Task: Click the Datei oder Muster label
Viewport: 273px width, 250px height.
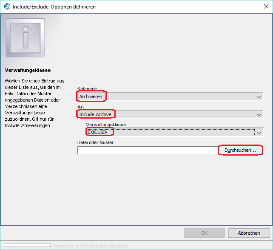Action: pos(97,142)
